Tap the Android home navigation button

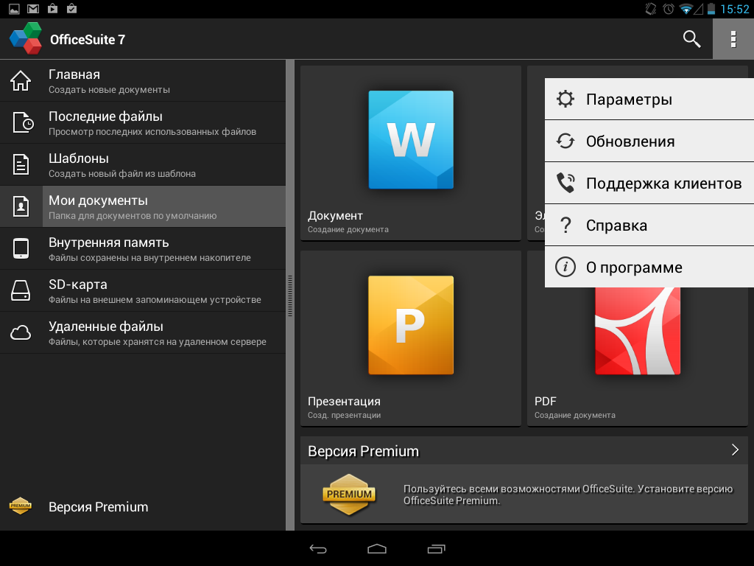(377, 548)
